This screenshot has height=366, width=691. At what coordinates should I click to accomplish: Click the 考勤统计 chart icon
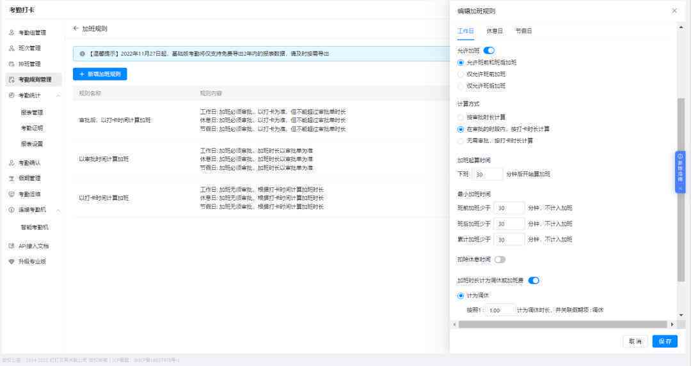pos(12,95)
